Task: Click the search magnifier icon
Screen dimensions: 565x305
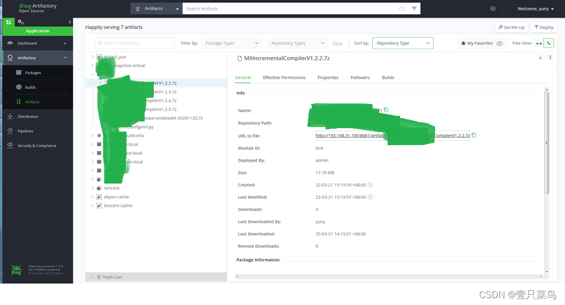Action: [x=402, y=8]
